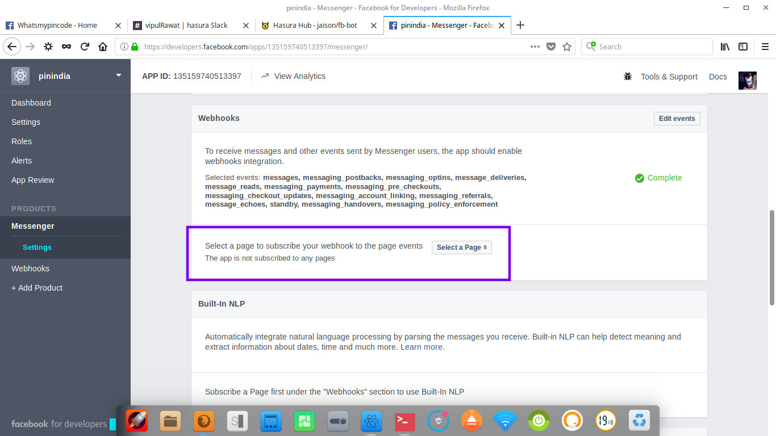This screenshot has width=776, height=436.
Task: Go to the browser home page
Action: tap(103, 47)
